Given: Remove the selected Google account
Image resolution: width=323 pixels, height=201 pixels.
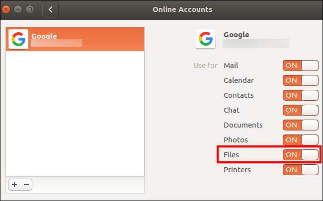Looking at the screenshot, I should [x=27, y=185].
